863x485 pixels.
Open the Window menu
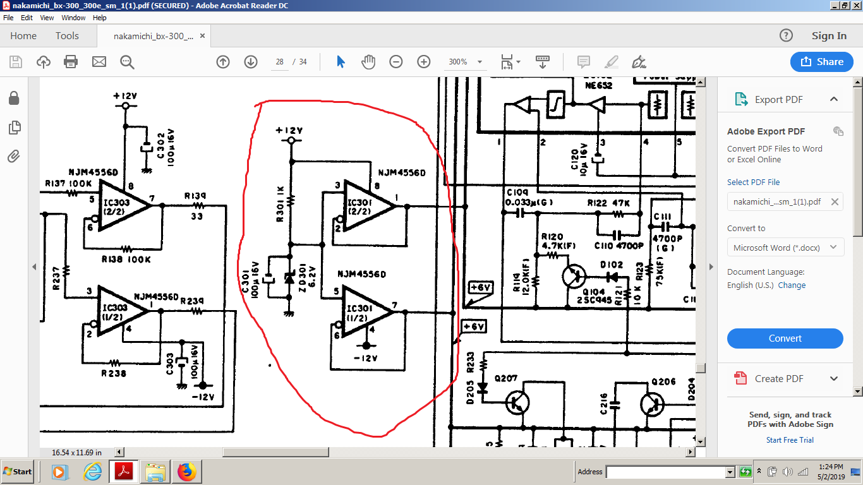tap(73, 18)
